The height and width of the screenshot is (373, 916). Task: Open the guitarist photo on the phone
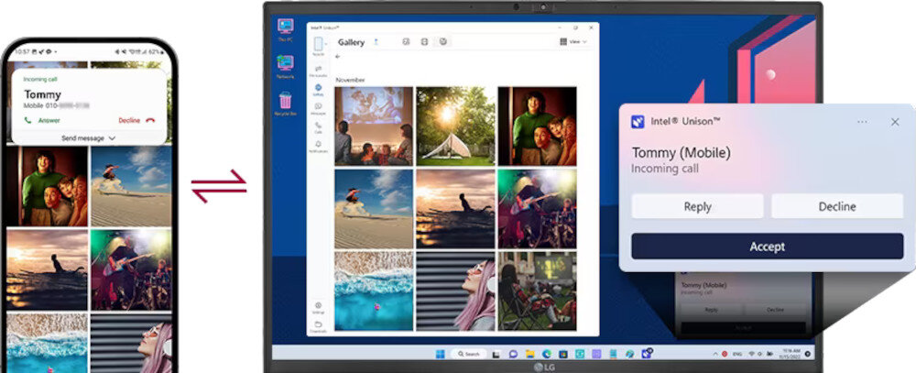pos(131,269)
